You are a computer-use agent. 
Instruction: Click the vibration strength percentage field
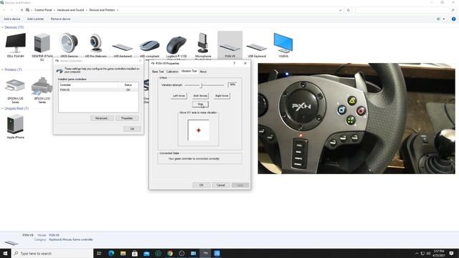232,85
